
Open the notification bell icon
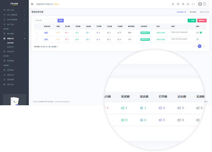click(x=173, y=4)
